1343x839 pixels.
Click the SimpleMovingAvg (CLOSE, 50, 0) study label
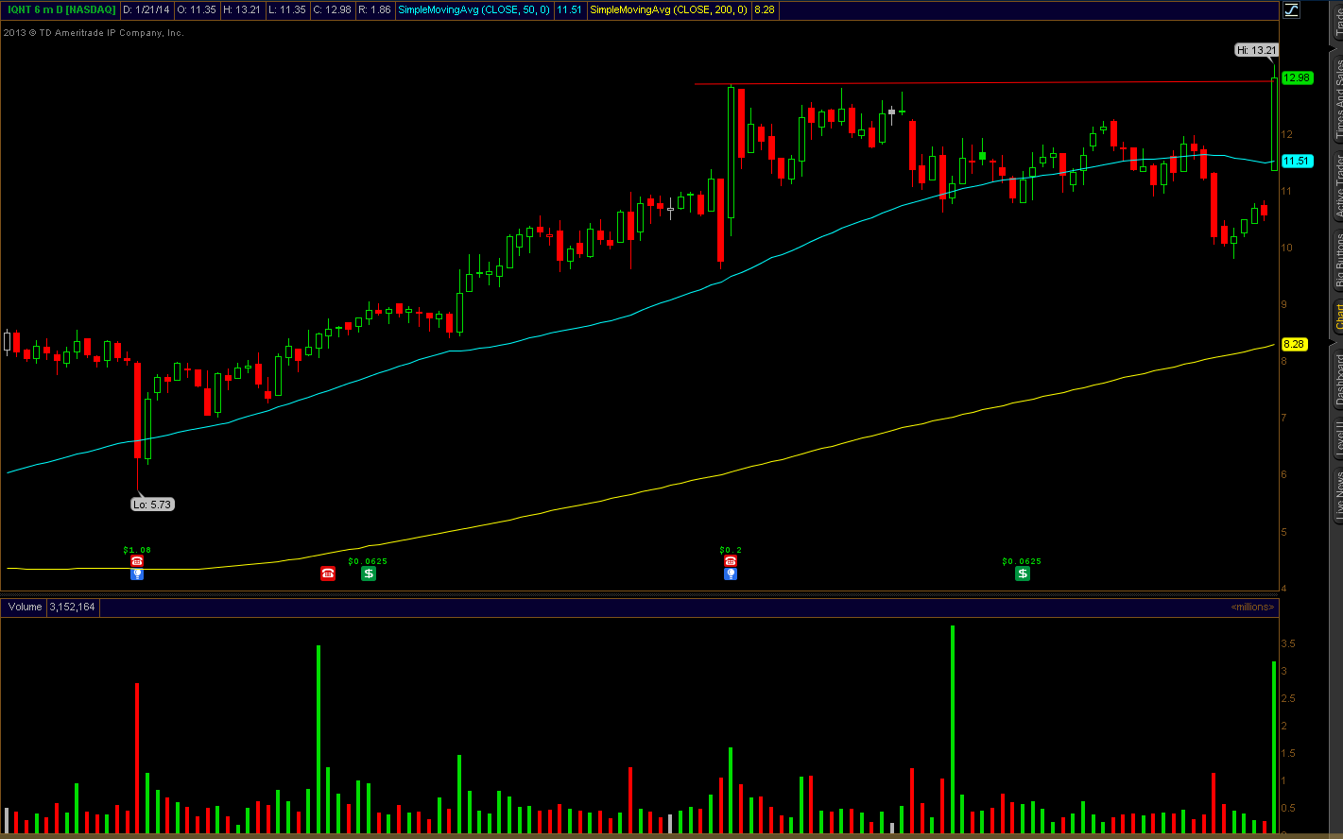coord(473,9)
